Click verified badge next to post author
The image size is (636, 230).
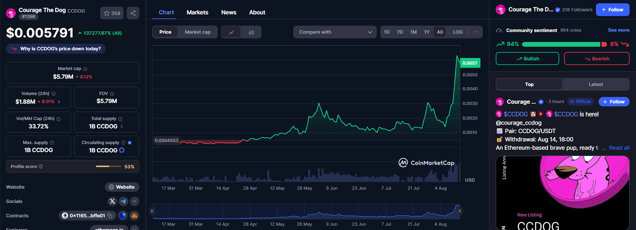[x=541, y=102]
